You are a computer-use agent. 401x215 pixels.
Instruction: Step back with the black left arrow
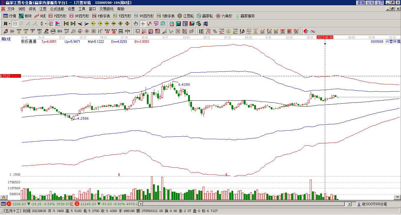coord(80,24)
